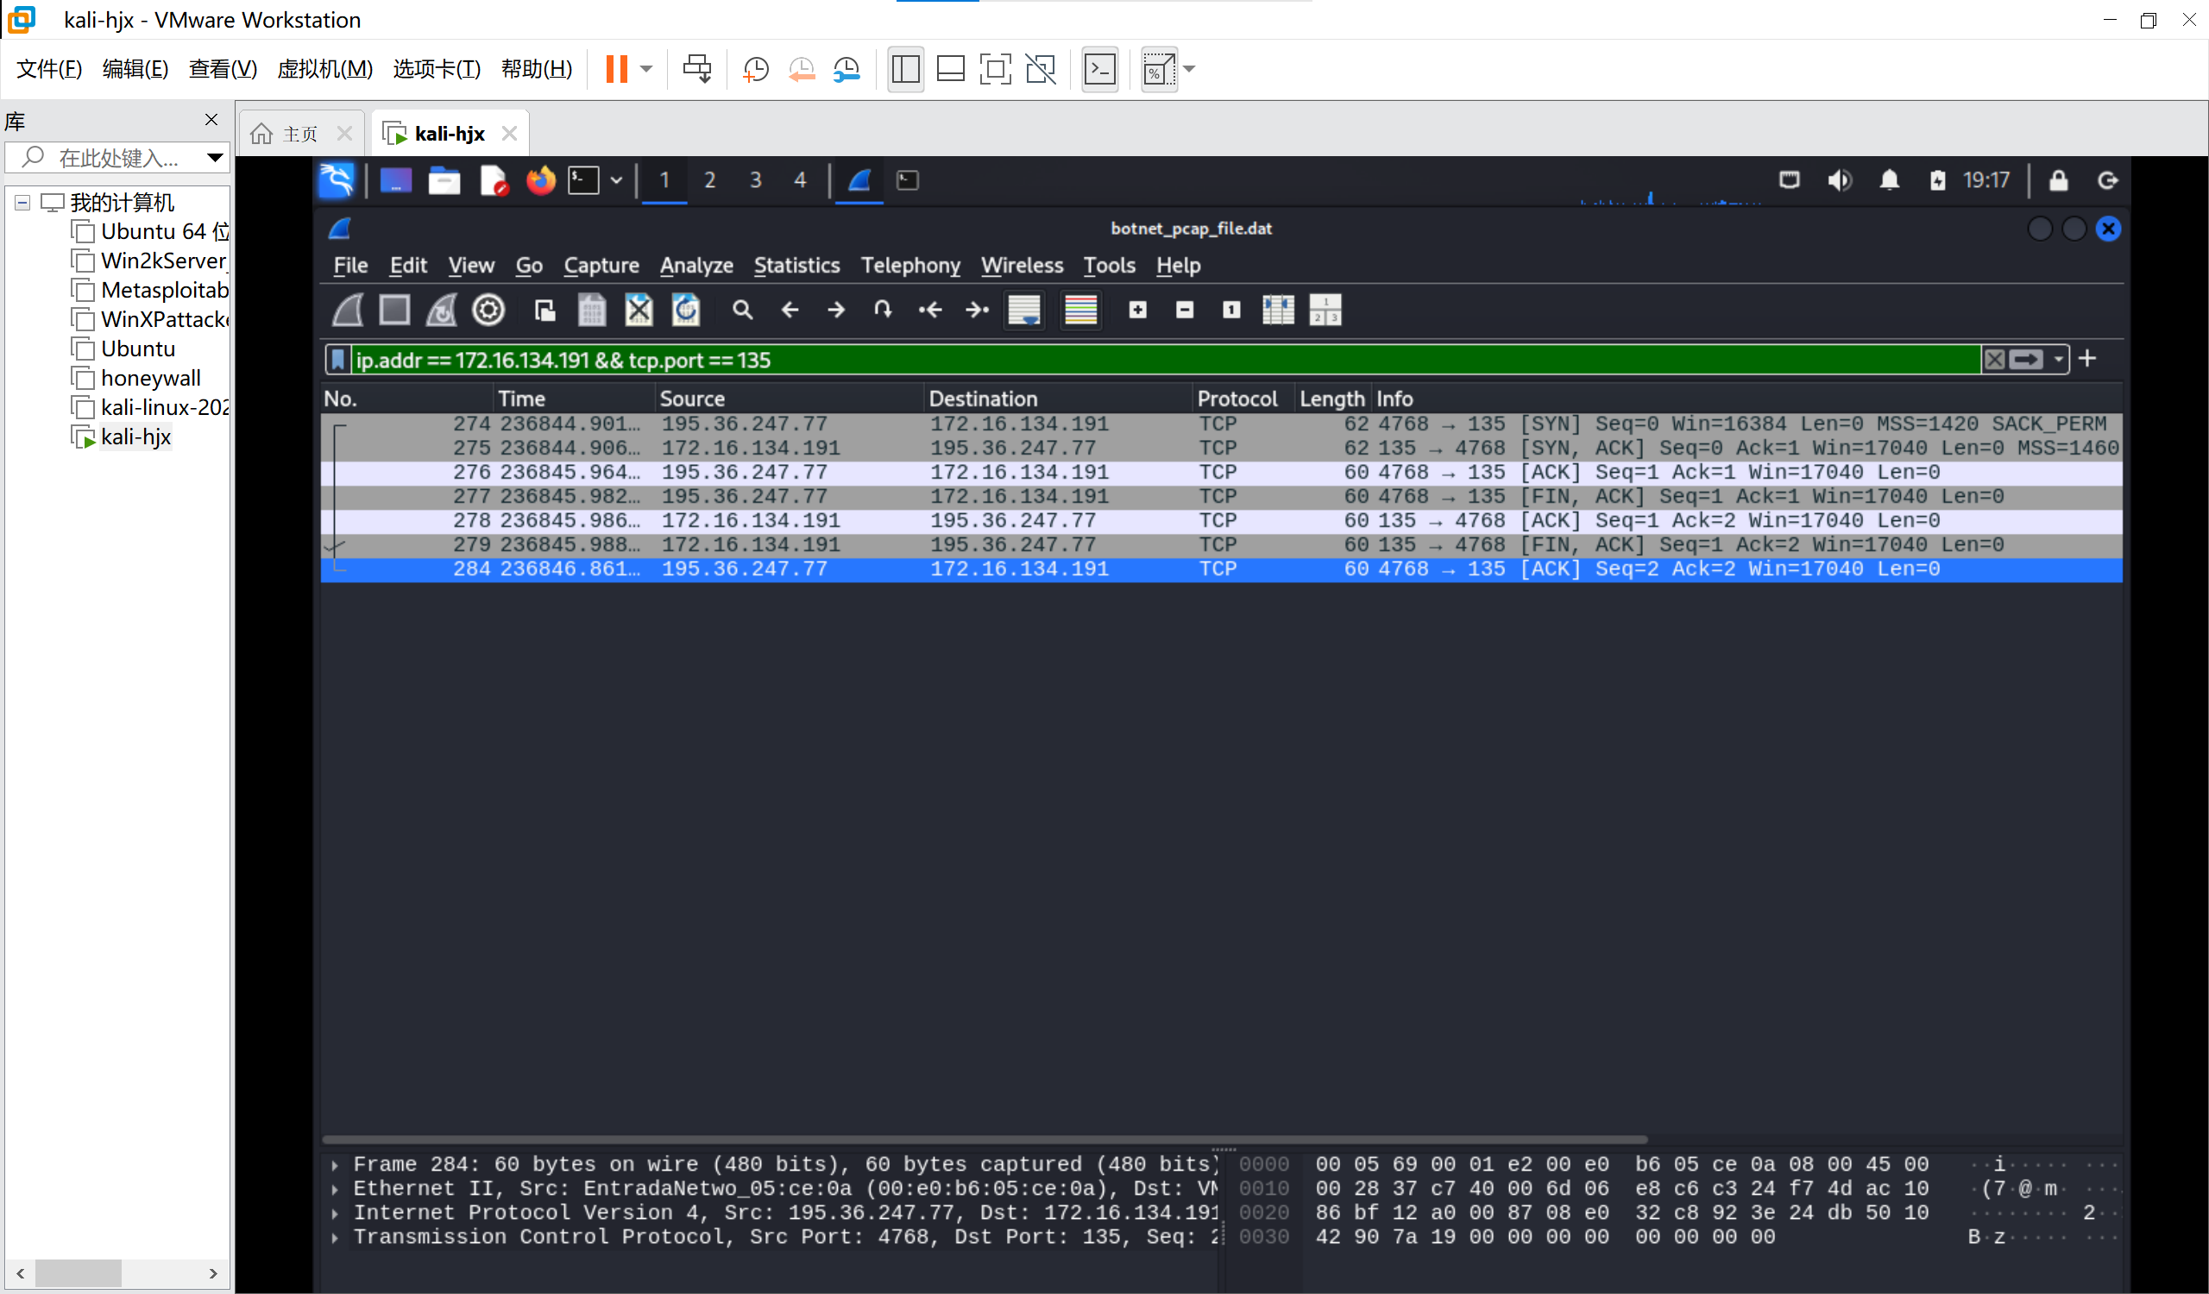Image resolution: width=2209 pixels, height=1294 pixels.
Task: Toggle packet list colorize button
Action: [x=1080, y=311]
